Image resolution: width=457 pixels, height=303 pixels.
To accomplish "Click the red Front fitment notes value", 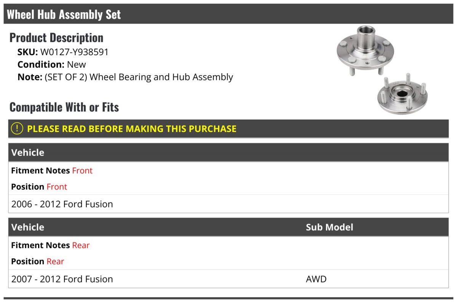I will coord(82,171).
